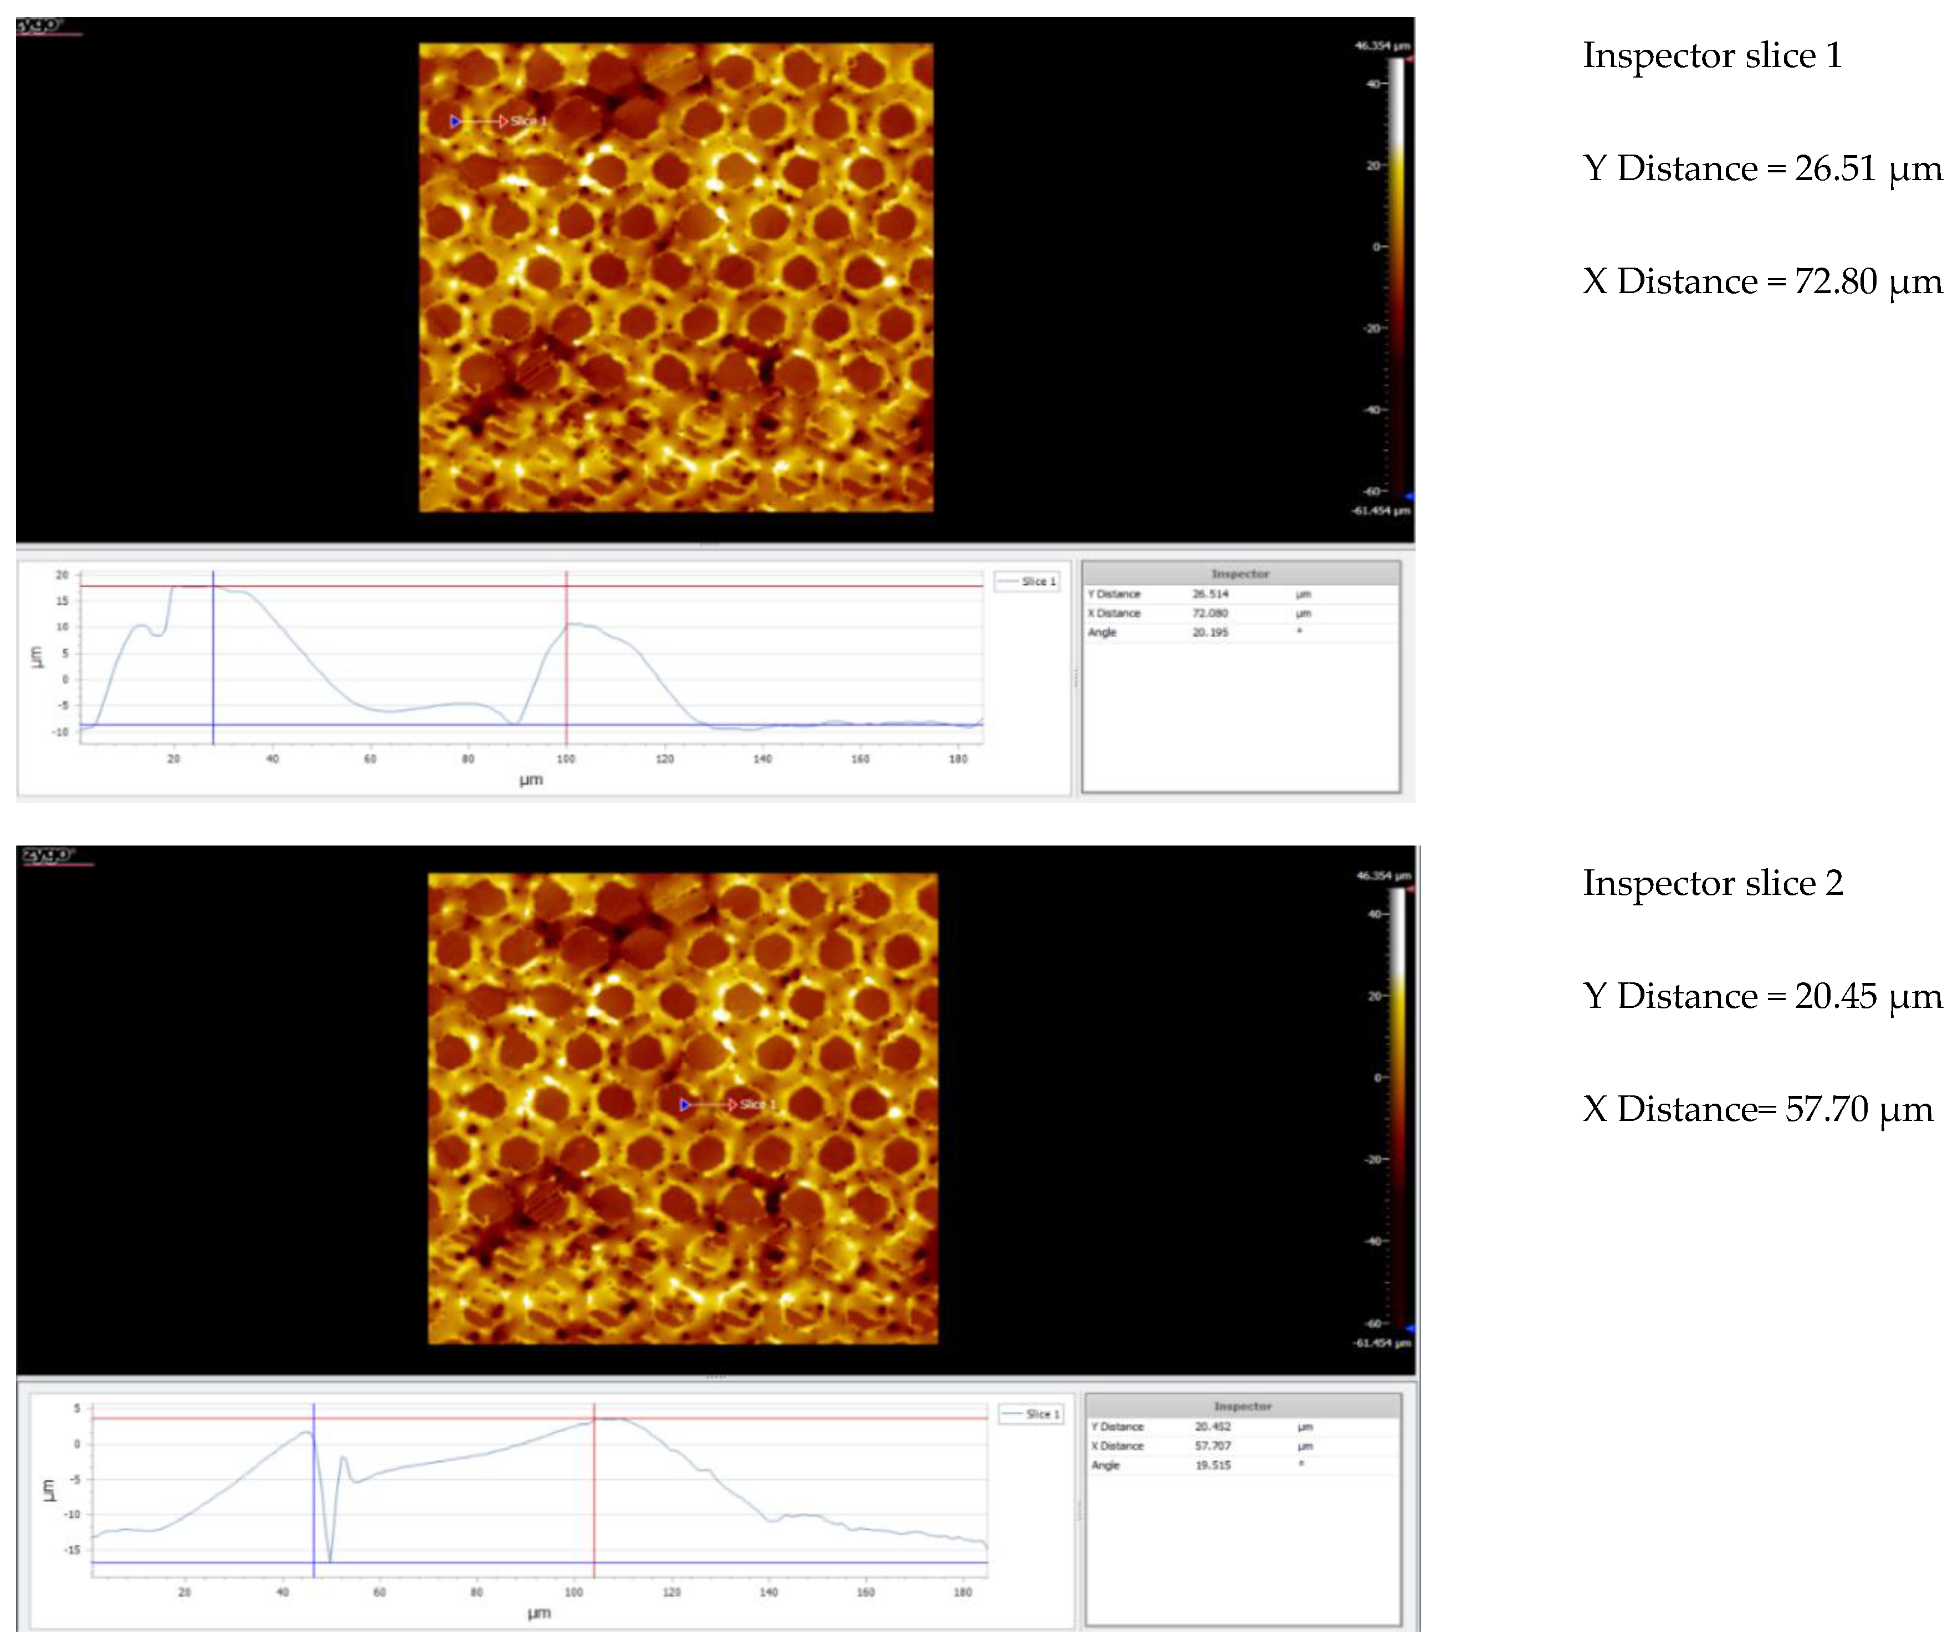Click the Zygo logo above the second surface map
Image resolution: width=1958 pixels, height=1650 pixels.
(47, 854)
